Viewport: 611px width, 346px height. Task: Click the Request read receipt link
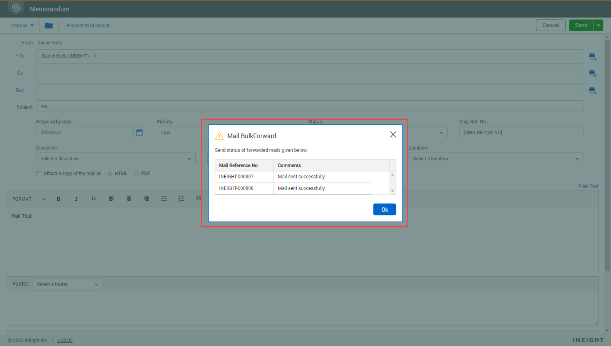(88, 26)
